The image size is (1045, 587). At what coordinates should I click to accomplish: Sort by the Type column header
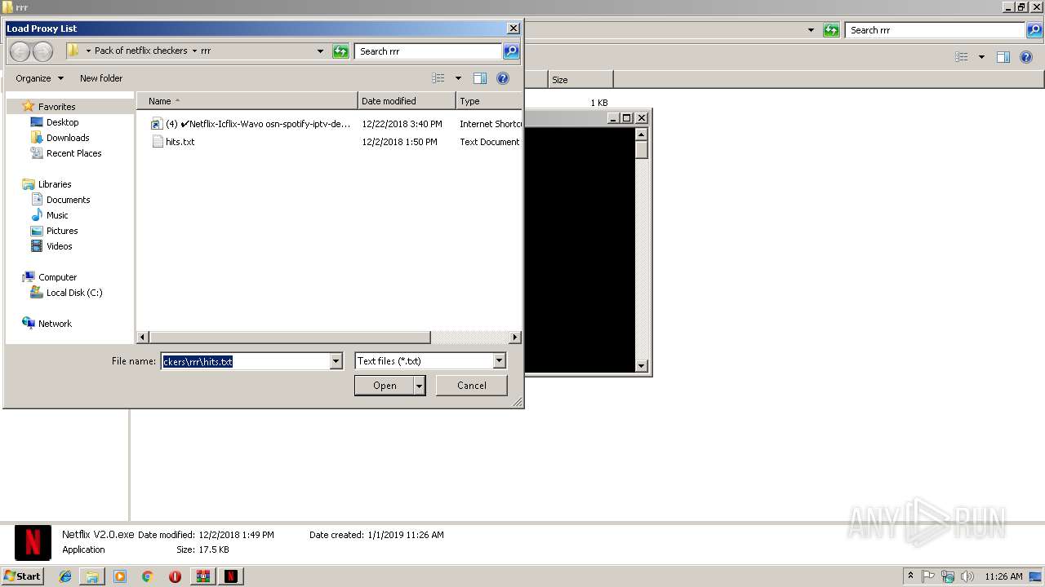pyautogui.click(x=488, y=101)
